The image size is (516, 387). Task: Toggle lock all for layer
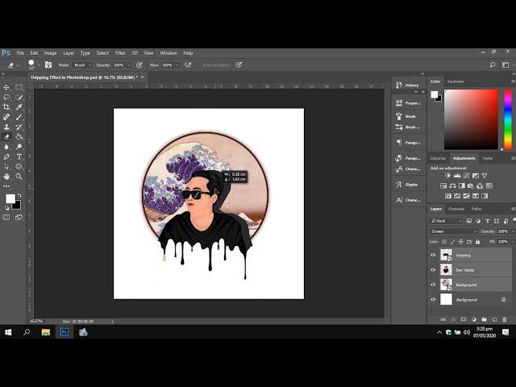click(477, 242)
